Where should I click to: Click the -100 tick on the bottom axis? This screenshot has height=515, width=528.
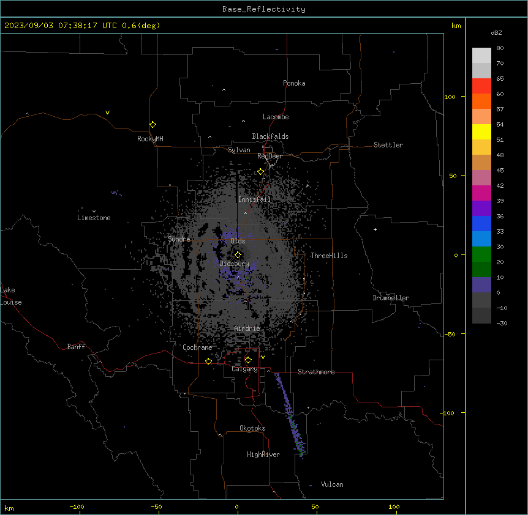[x=77, y=506]
